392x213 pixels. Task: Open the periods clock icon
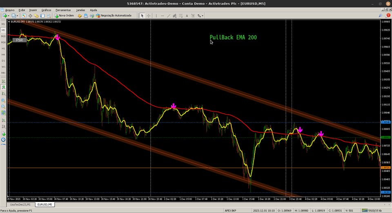coord(3,140)
